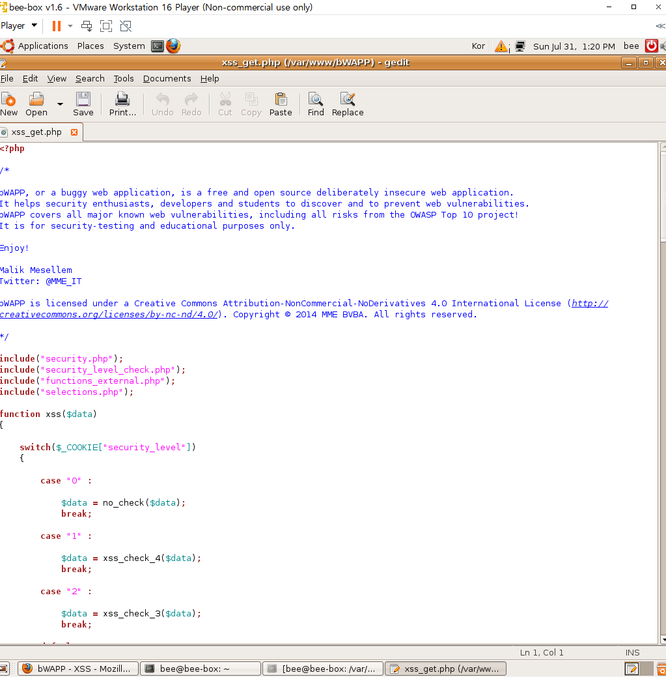Enter full screen mode via VMware icon
This screenshot has height=677, width=666.
[x=106, y=26]
